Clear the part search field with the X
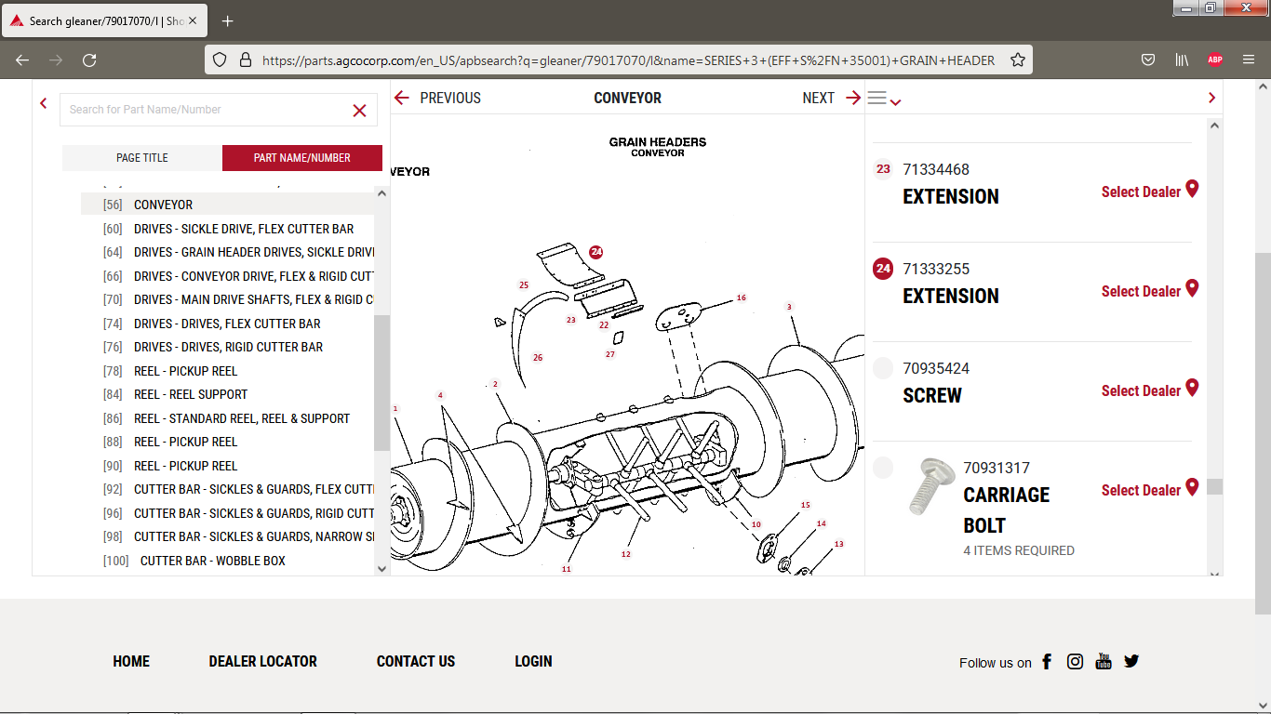The height and width of the screenshot is (714, 1271). click(x=359, y=111)
